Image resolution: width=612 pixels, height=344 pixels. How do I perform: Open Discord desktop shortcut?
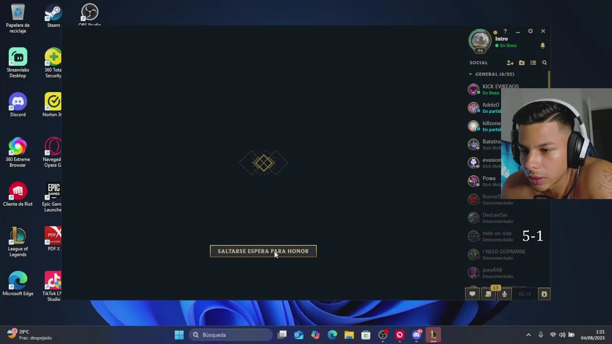pos(18,105)
